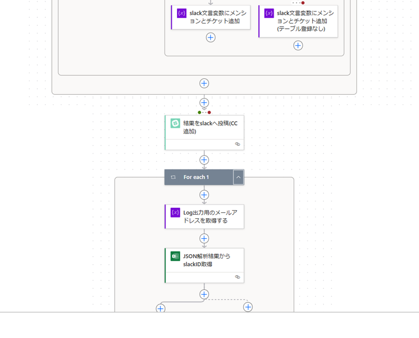Open the 'slack文言変数にメンションとチケット追加(テーブル登録なし)' action card
Viewport: 419px width, 338px height.
coord(298,21)
